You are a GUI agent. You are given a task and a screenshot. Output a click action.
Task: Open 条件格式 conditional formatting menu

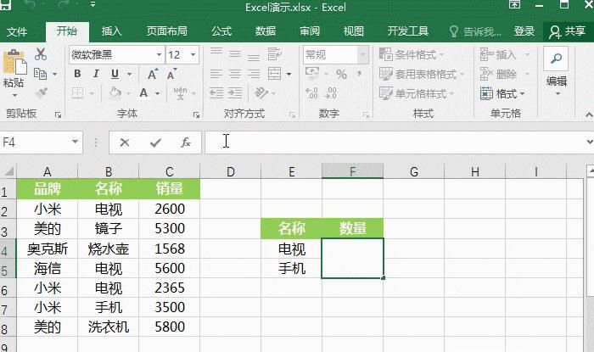[412, 55]
